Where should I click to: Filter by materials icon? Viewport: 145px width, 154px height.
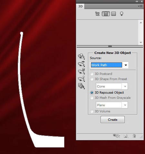click(113, 14)
